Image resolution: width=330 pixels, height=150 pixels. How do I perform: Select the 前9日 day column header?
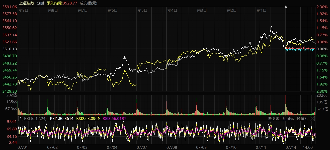(x=23, y=10)
